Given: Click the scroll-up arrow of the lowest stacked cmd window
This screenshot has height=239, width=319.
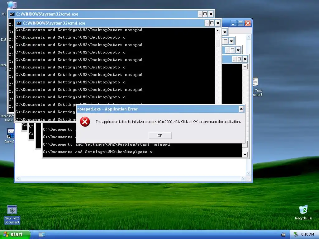Looking at the screenshot, I should coord(245,67).
